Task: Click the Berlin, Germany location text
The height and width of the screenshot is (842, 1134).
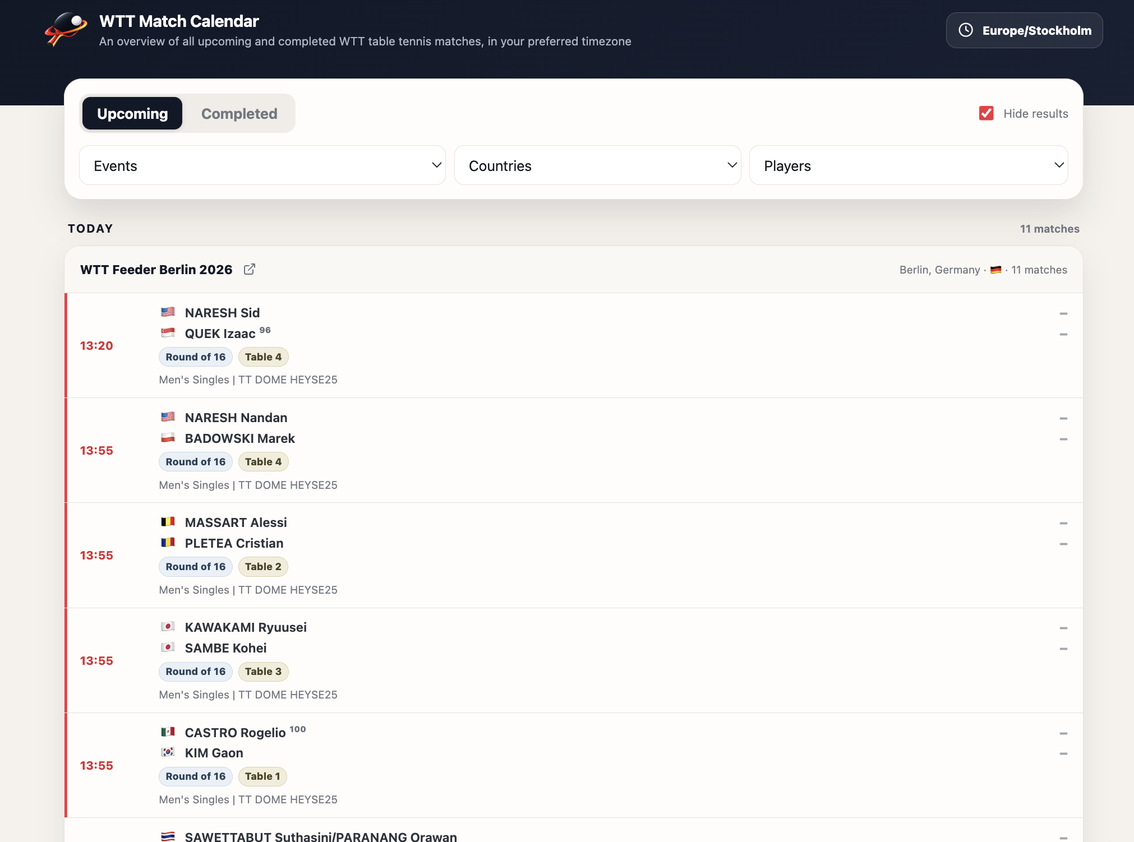Action: (x=940, y=270)
